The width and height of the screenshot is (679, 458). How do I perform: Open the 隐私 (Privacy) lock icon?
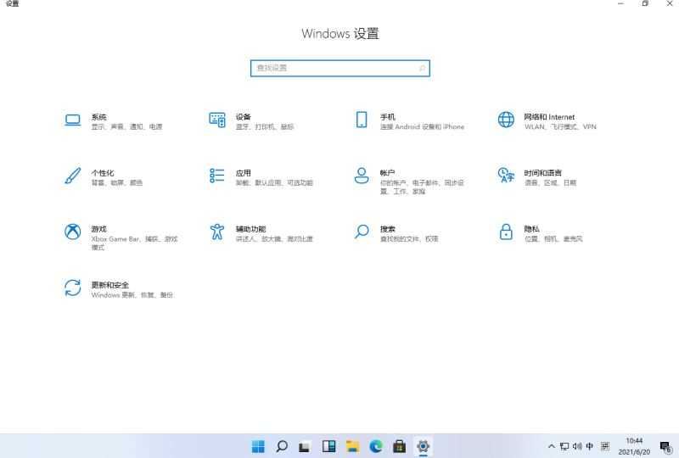click(506, 232)
